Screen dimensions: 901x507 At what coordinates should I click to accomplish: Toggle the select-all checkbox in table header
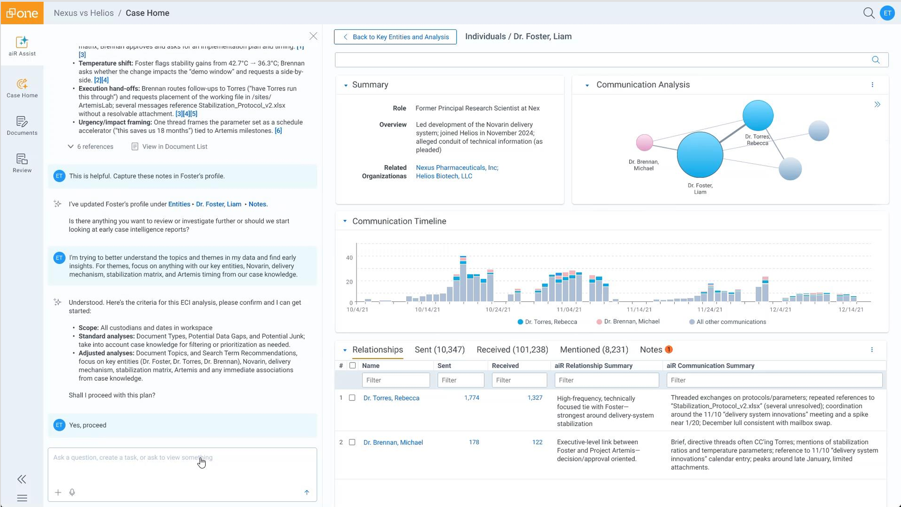[352, 366]
